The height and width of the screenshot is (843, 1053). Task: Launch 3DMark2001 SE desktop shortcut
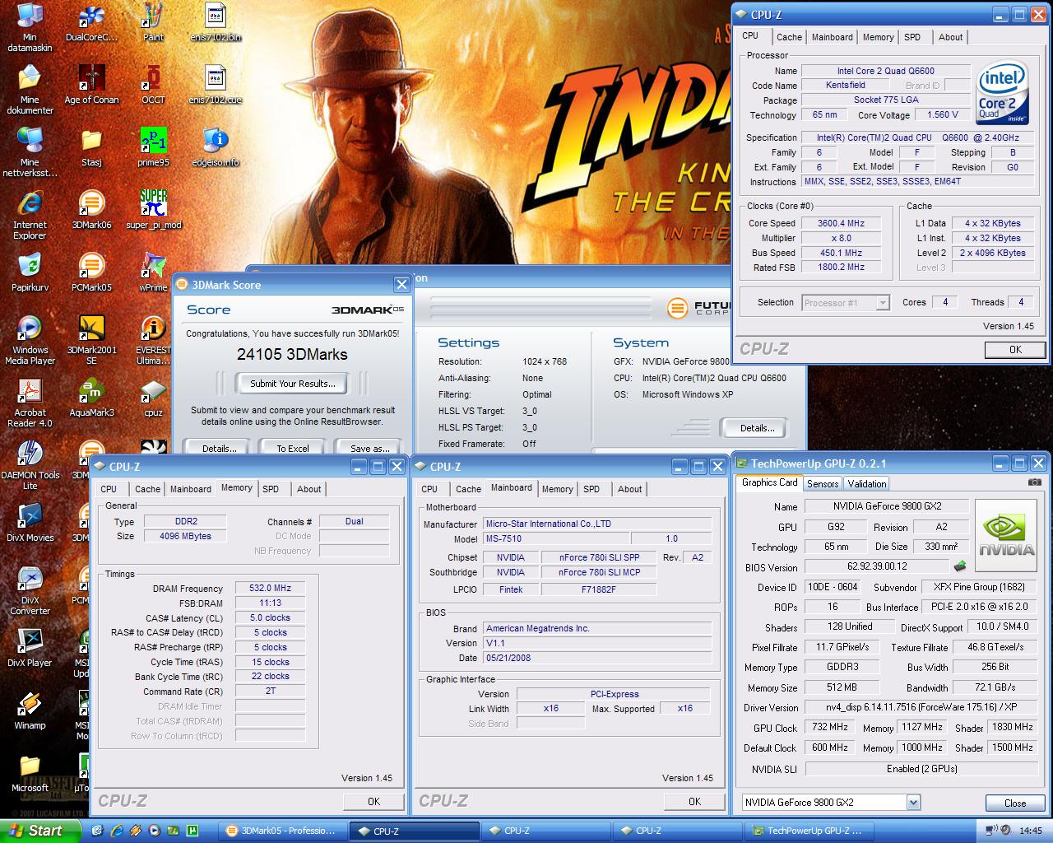click(91, 339)
